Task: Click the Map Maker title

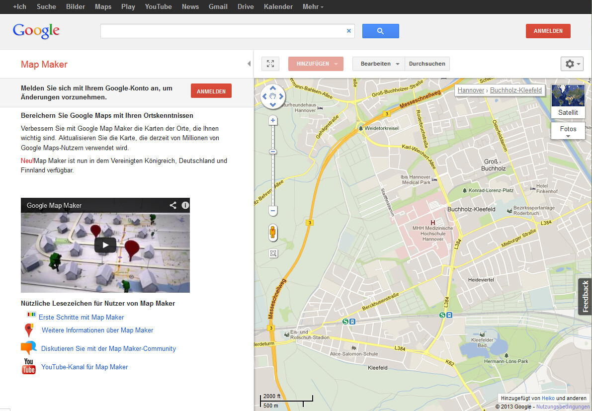Action: coord(44,65)
